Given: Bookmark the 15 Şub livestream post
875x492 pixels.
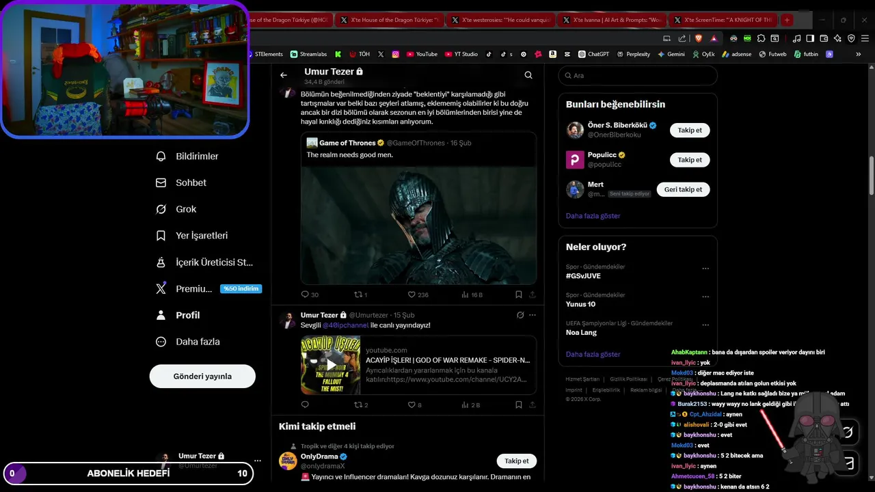Looking at the screenshot, I should [x=519, y=405].
